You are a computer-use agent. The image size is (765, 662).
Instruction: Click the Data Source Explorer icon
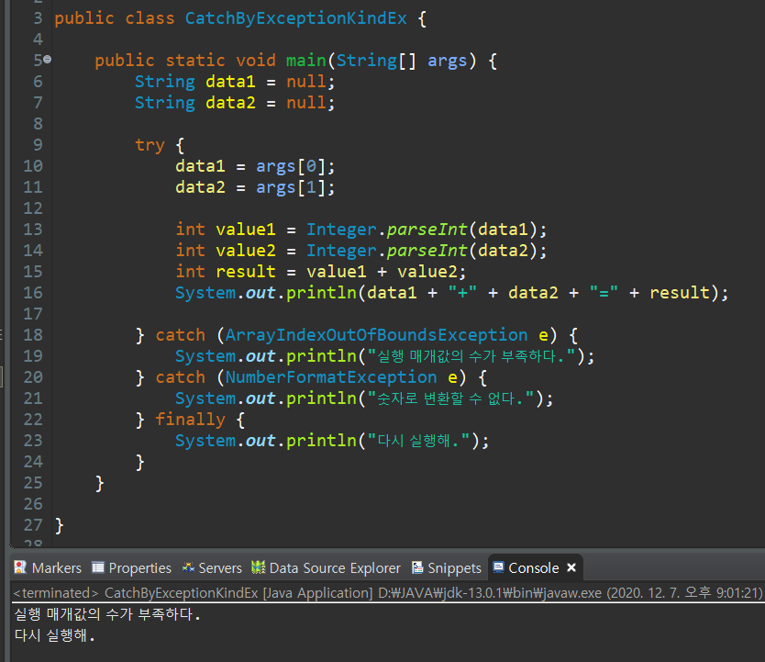pos(258,567)
